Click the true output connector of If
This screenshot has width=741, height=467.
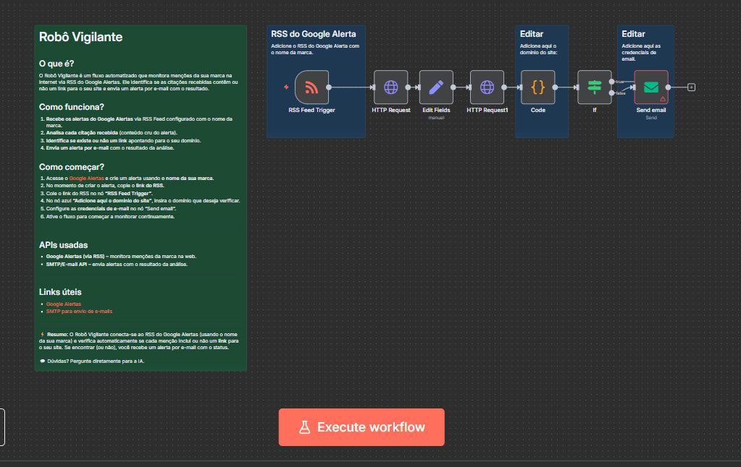612,82
